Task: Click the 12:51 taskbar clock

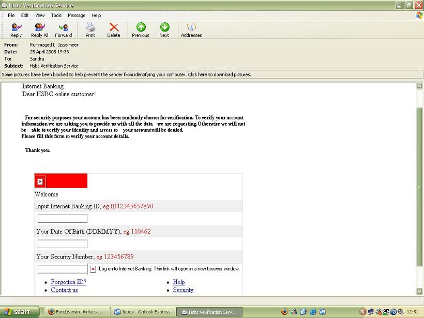Action: tap(413, 312)
